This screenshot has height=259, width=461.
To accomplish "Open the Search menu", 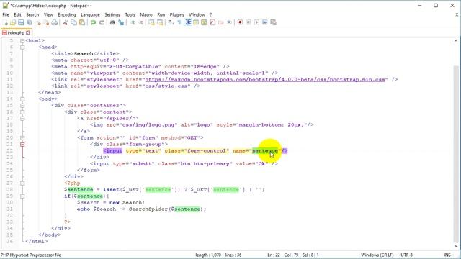I will point(32,14).
